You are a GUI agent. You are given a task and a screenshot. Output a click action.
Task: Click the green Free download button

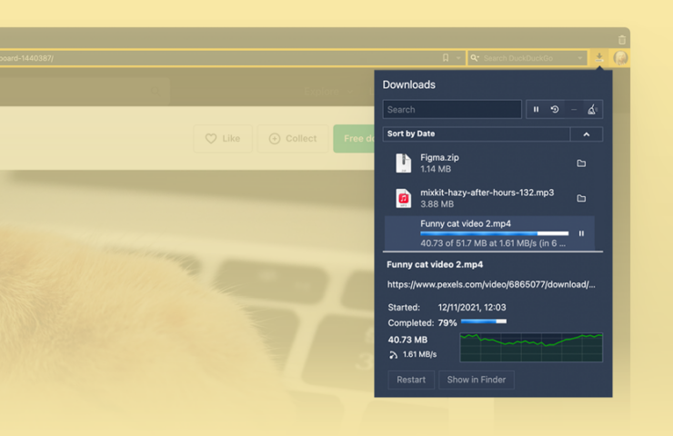(x=354, y=138)
